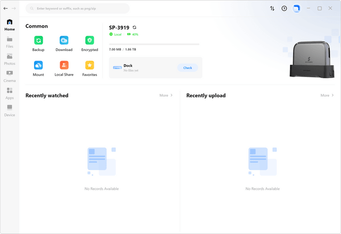Click the Recently upload heading
341x234 pixels.
coord(206,96)
